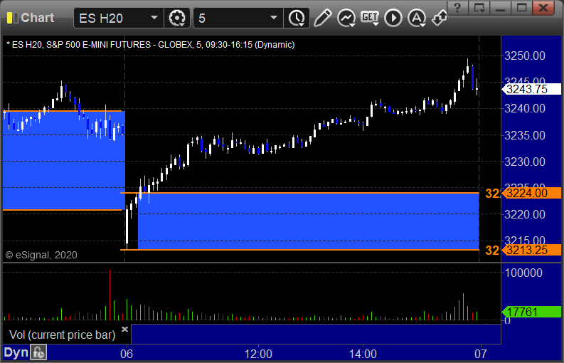
Task: Click the 3250.00 price axis label
Action: 525,56
